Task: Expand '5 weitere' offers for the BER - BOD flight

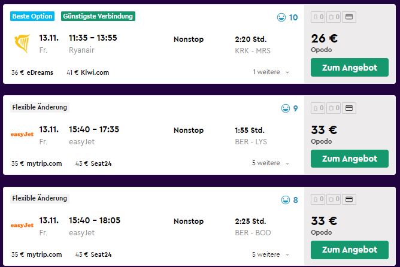Action: [271, 254]
